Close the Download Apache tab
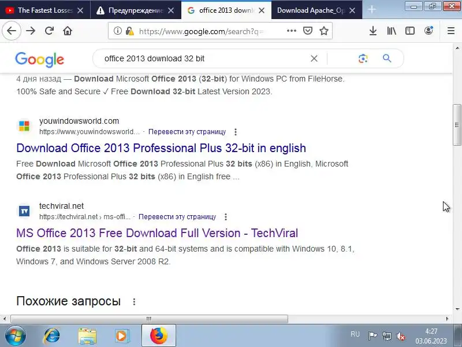 [x=352, y=10]
